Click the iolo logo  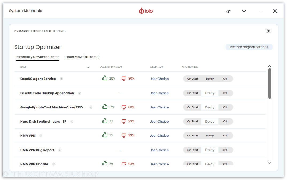(x=146, y=11)
